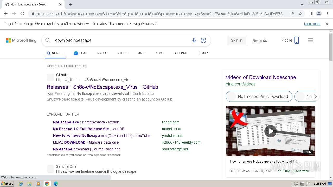Open the 'Learn more' link in update bar
Screen dimensions: 333x187
(x=312, y=24)
